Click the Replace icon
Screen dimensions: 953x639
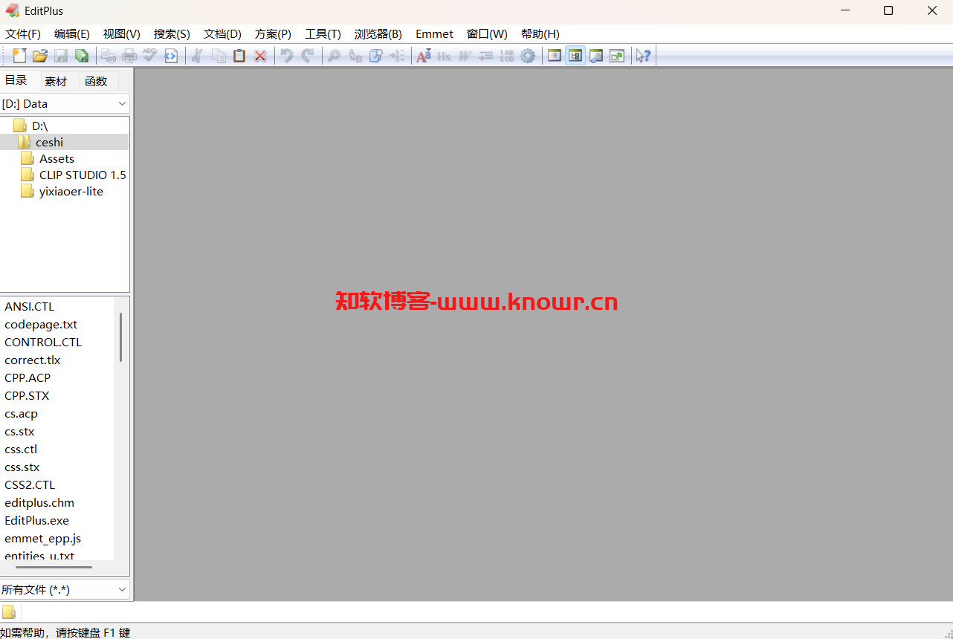(x=355, y=56)
